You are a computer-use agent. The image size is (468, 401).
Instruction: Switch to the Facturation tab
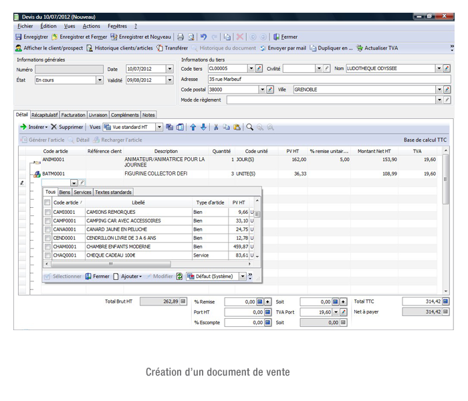(x=74, y=115)
